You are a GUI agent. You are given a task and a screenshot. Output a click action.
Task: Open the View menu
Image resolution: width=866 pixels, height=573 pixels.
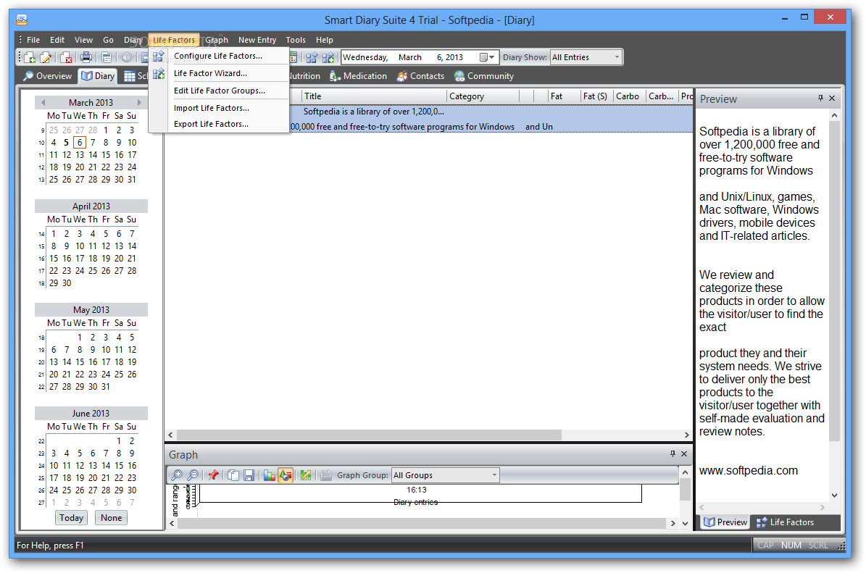pyautogui.click(x=83, y=40)
